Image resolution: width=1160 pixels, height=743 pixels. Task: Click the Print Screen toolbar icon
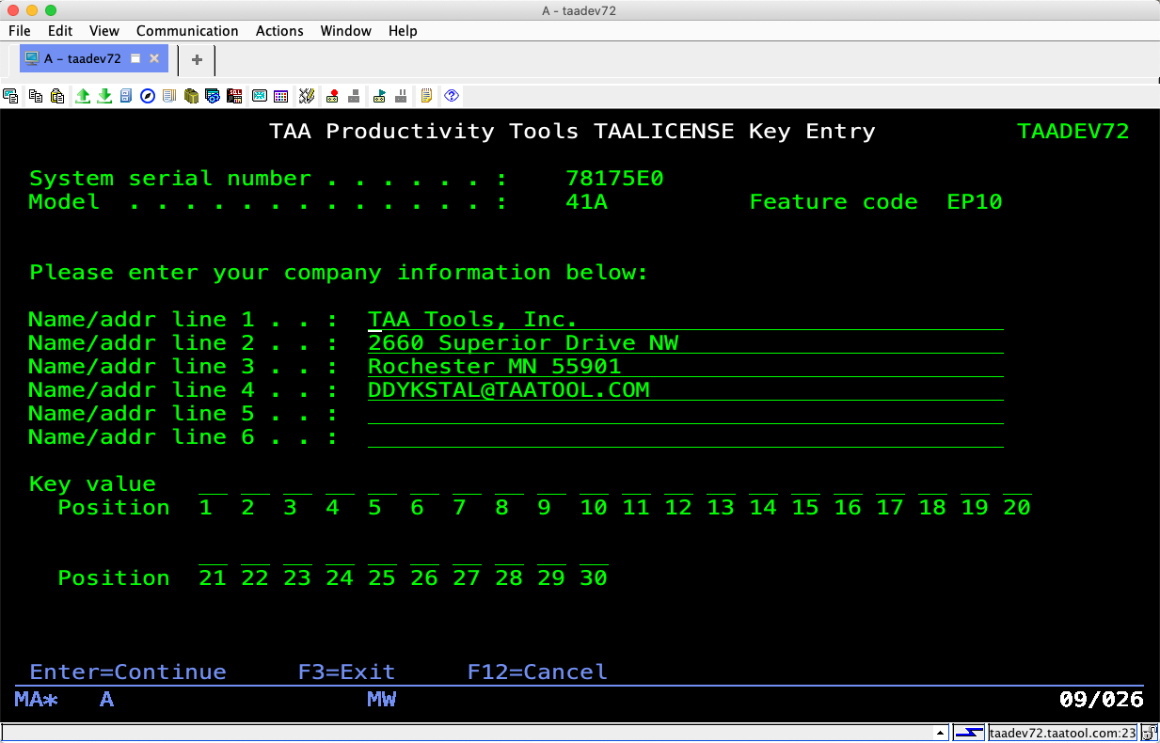11,96
